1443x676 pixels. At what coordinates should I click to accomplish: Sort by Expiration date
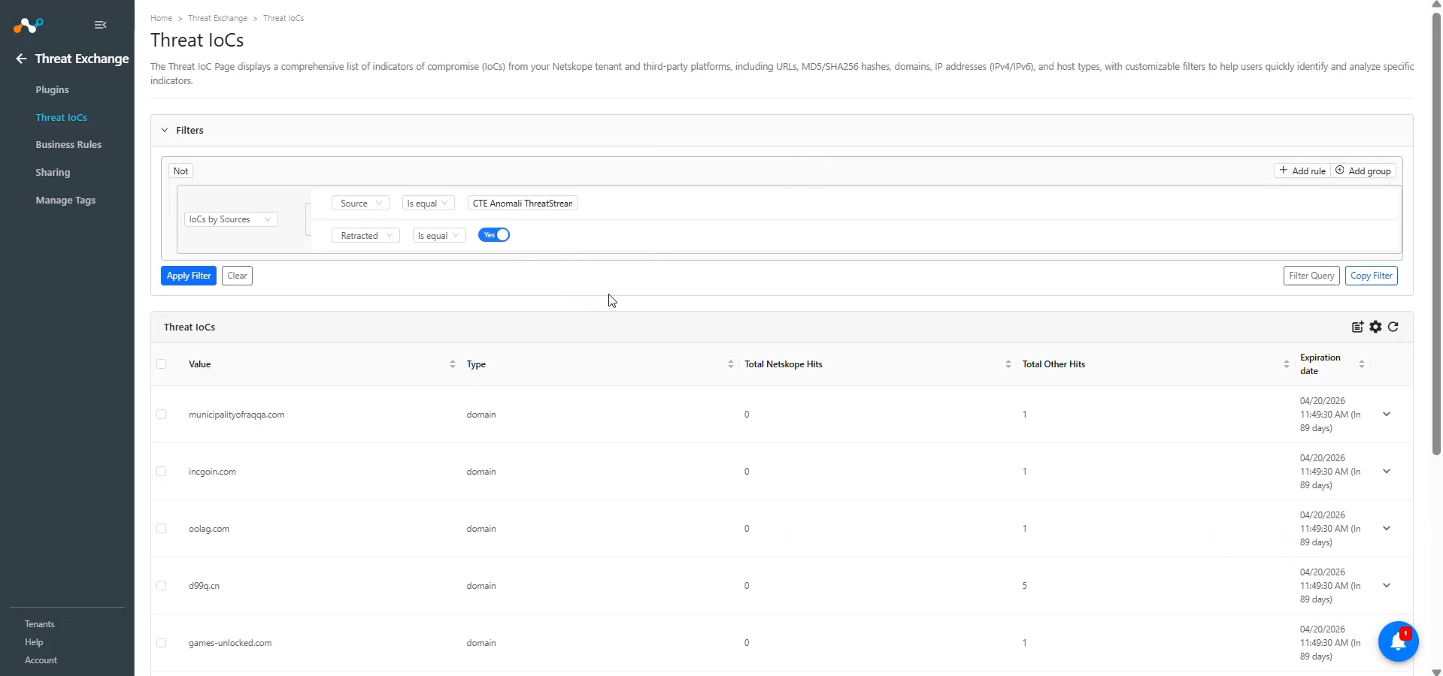pyautogui.click(x=1361, y=364)
